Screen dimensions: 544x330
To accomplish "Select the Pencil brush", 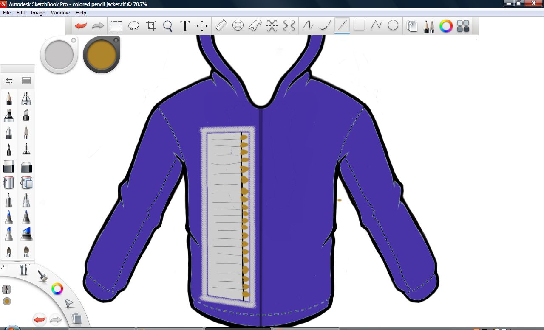I will [x=9, y=98].
